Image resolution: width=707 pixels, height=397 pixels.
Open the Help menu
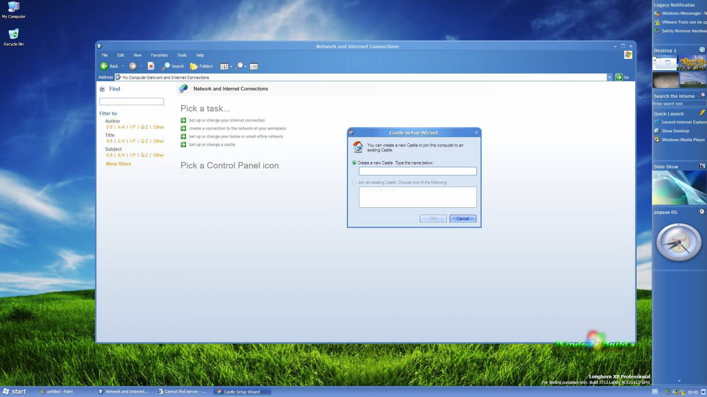point(200,55)
